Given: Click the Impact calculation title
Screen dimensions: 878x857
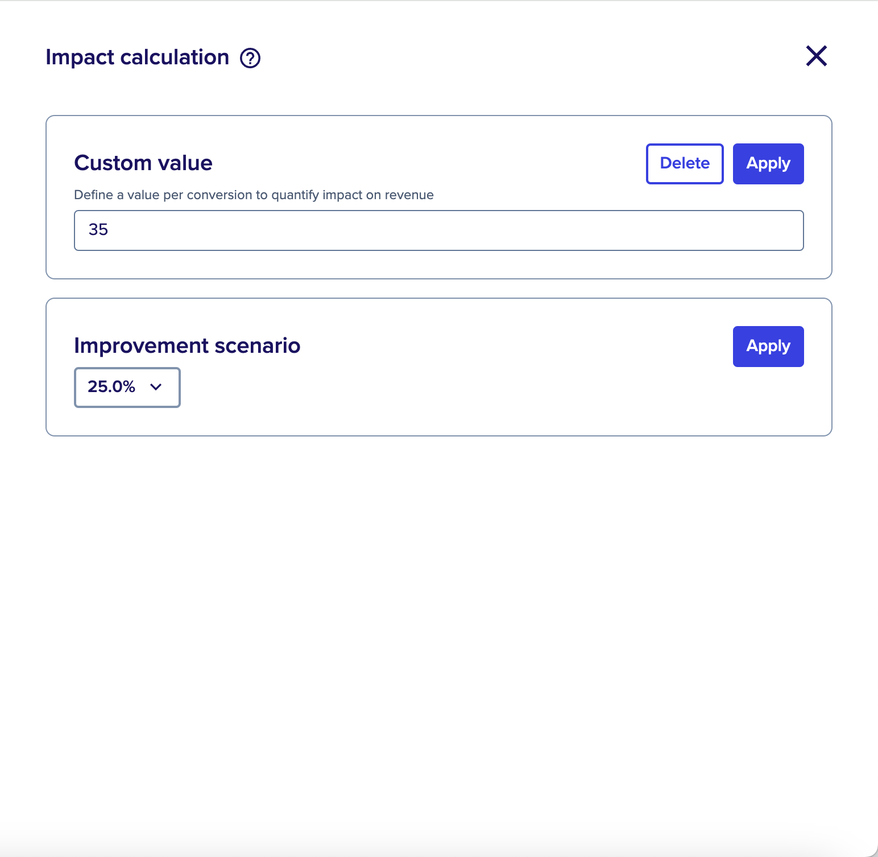Looking at the screenshot, I should click(137, 57).
